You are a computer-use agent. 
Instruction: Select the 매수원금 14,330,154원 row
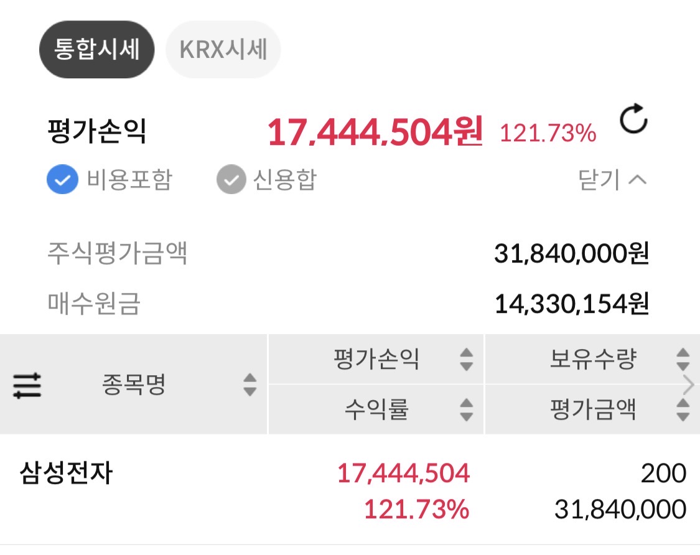pyautogui.click(x=348, y=304)
